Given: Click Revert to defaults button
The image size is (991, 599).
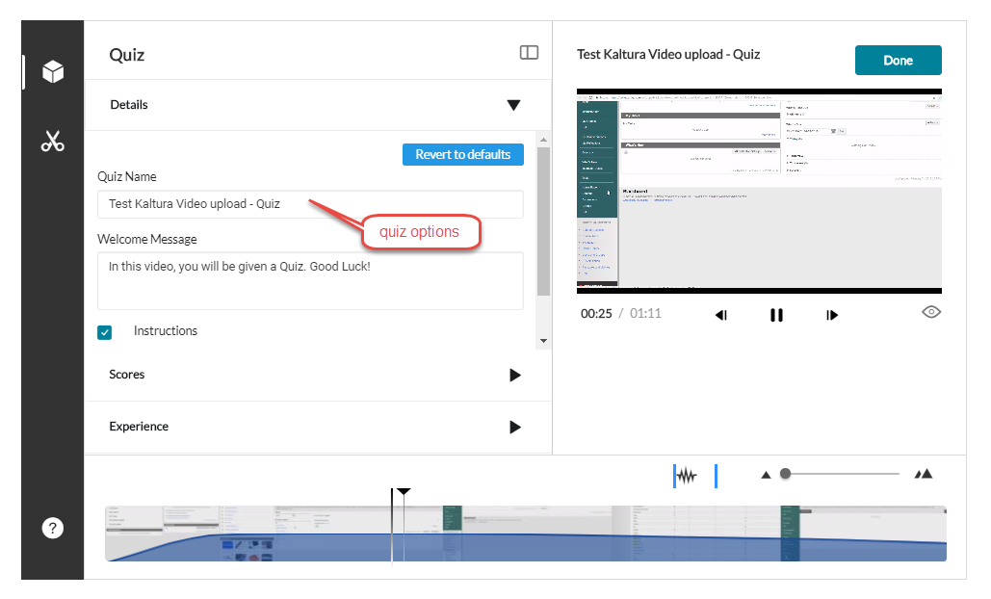Looking at the screenshot, I should (462, 154).
